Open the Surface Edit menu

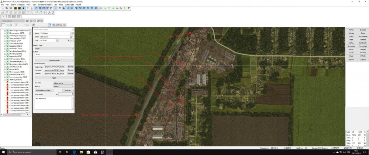point(70,4)
